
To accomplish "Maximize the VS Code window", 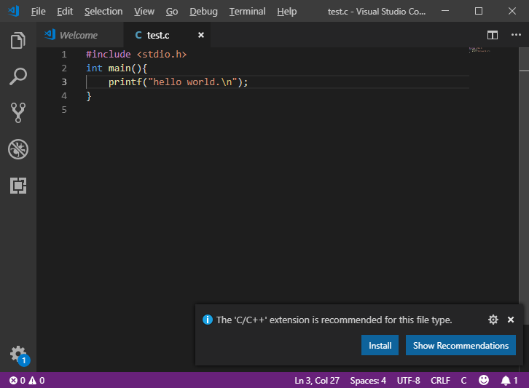I will coord(479,11).
